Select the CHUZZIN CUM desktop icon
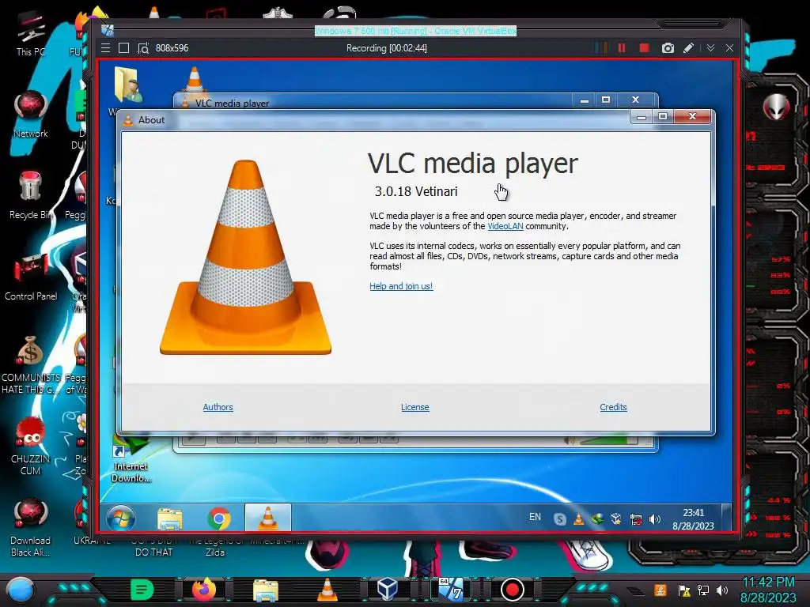This screenshot has width=810, height=607. point(31,446)
